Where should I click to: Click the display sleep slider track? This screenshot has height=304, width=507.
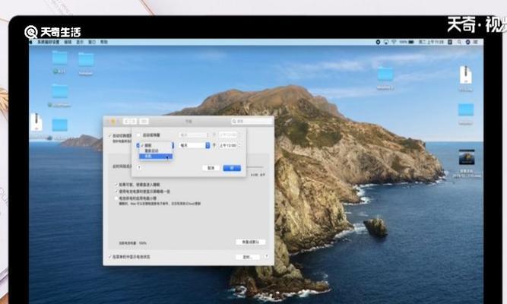255,167
